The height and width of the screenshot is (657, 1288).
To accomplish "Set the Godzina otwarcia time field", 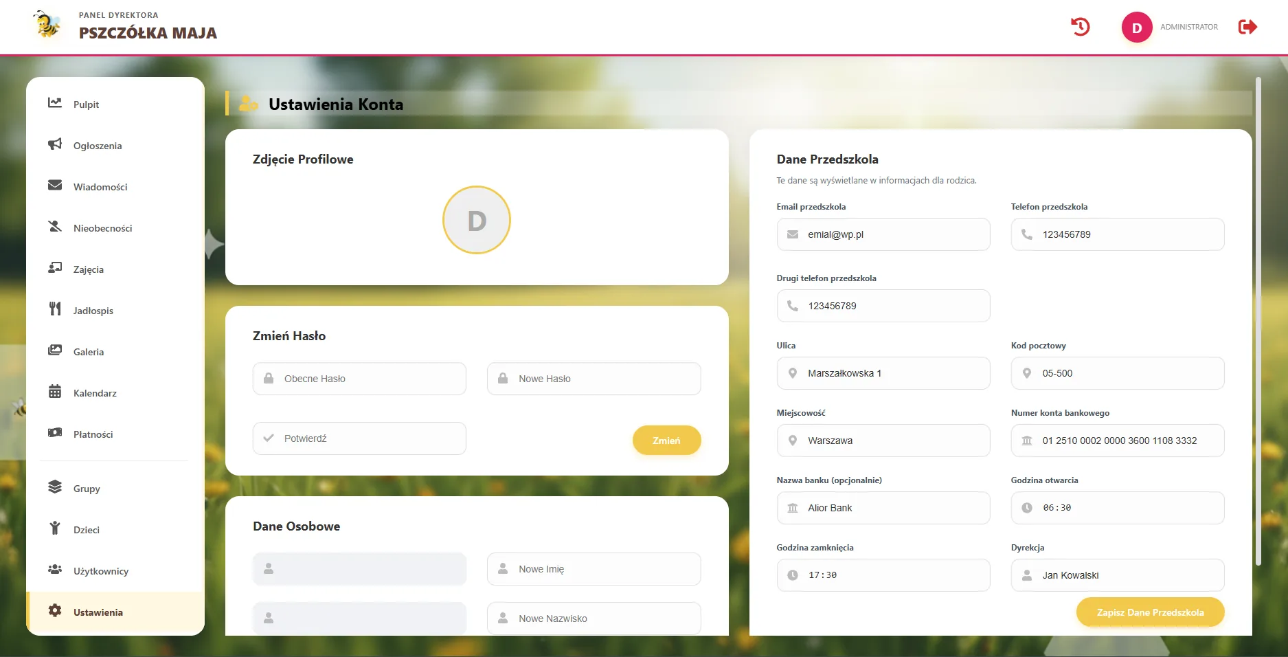I will tap(1118, 508).
